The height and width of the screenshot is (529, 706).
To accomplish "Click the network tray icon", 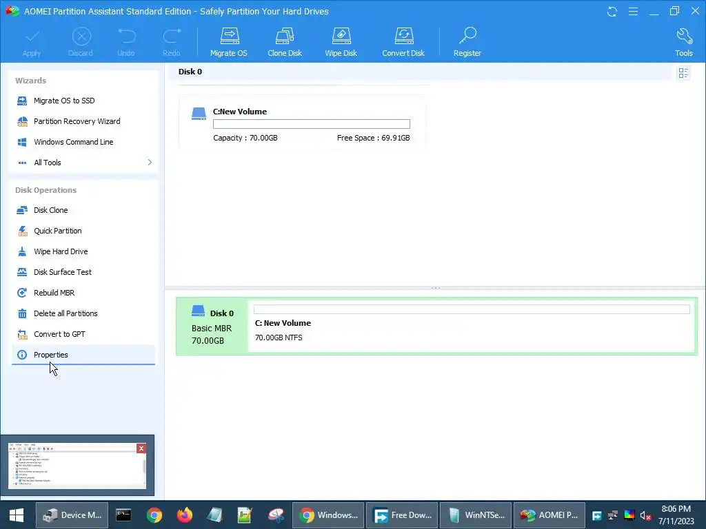I will coord(613,515).
